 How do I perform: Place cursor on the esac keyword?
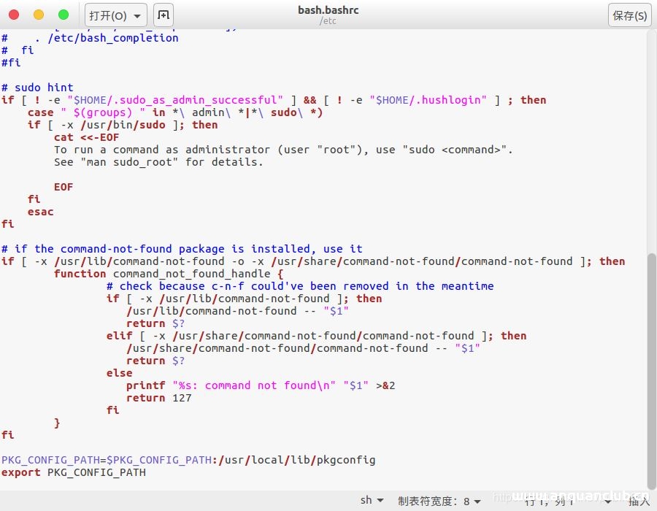40,212
